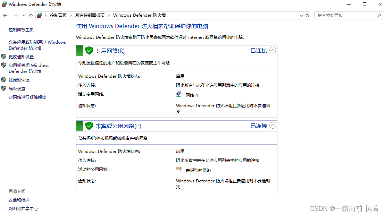Select 控制面板 breadcrumb
This screenshot has height=215, width=384.
click(58, 15)
